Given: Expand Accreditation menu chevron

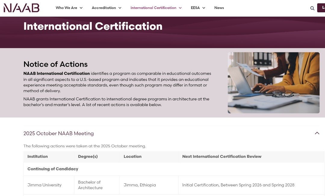Looking at the screenshot, I should [x=120, y=8].
